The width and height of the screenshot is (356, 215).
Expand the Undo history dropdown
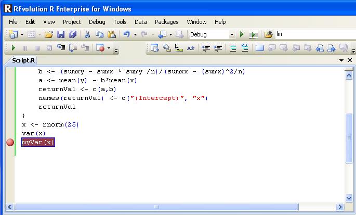coord(135,34)
